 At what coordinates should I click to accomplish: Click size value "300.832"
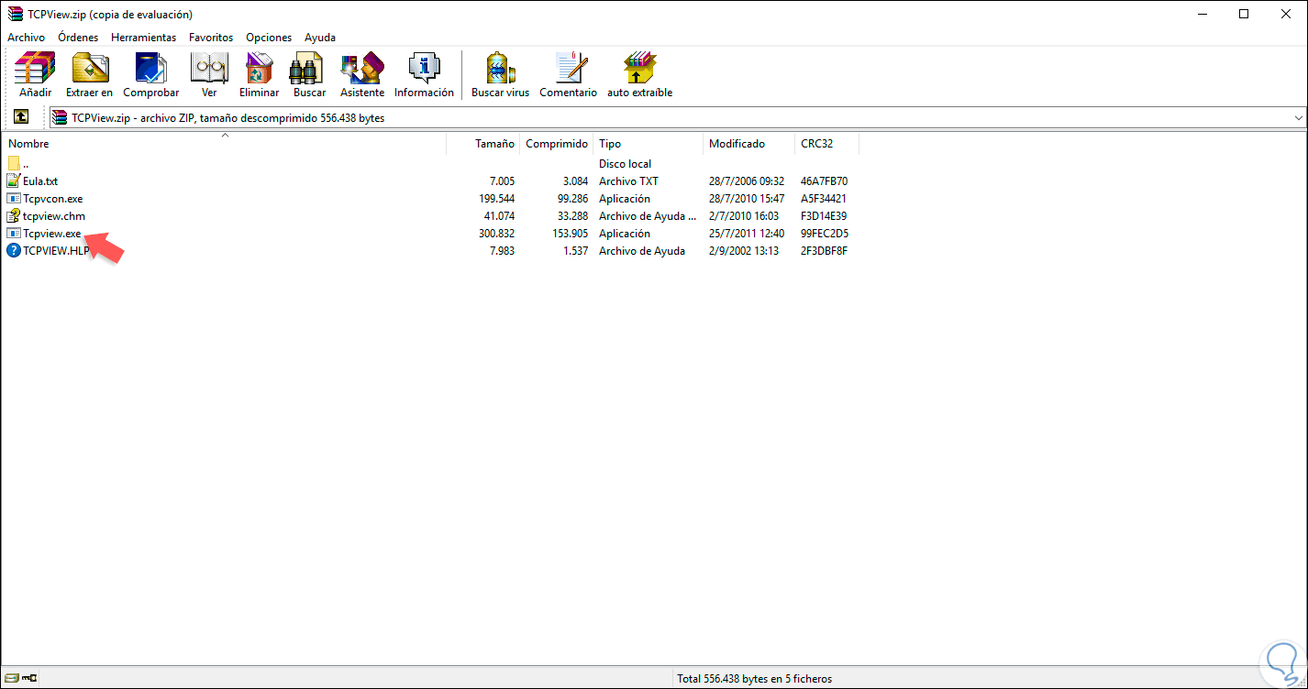[495, 234]
